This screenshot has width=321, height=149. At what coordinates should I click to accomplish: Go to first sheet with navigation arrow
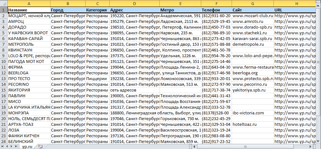3,146
